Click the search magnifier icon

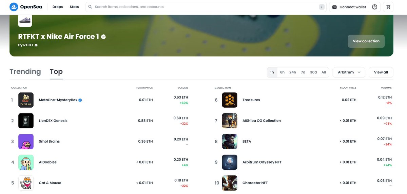click(90, 7)
